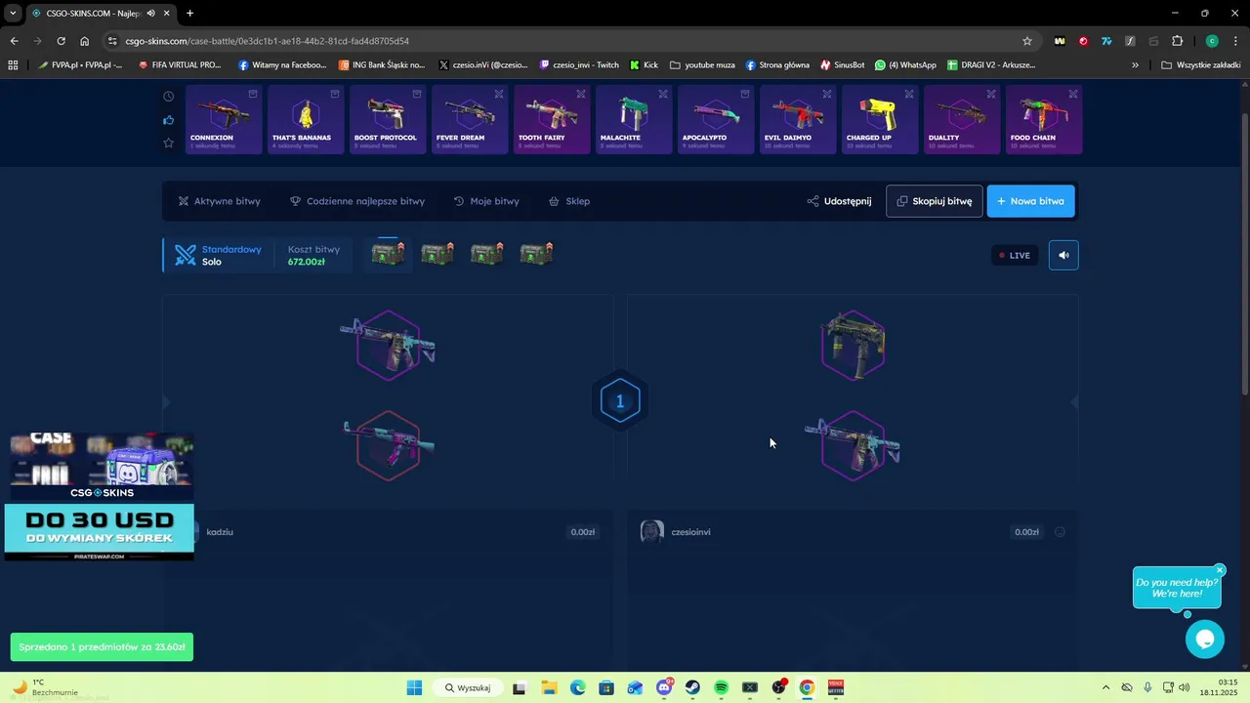Open the live chat support bubble
The image size is (1250, 703).
tap(1204, 640)
